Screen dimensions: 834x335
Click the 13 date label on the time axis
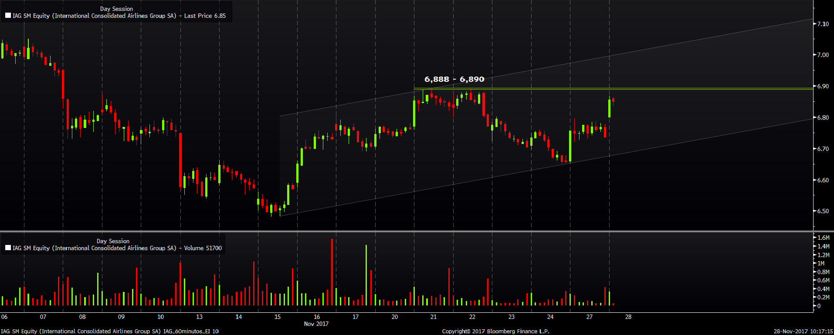click(x=199, y=317)
